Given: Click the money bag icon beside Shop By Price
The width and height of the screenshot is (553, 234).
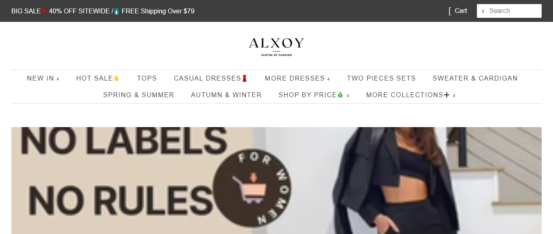Looking at the screenshot, I should pyautogui.click(x=340, y=95).
